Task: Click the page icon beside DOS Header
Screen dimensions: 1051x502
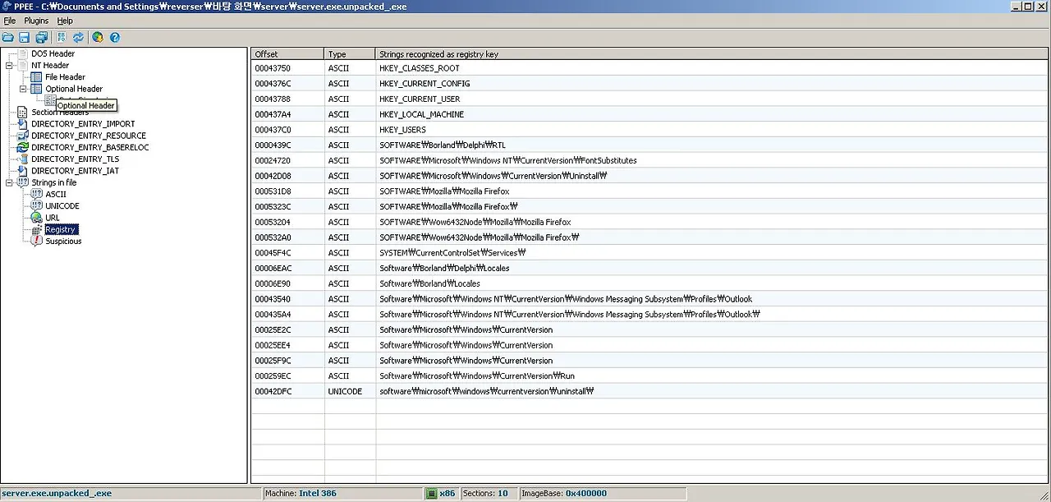Action: pos(23,53)
